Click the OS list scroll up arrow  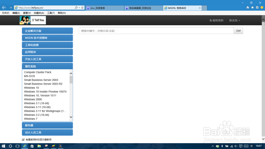click(x=71, y=73)
